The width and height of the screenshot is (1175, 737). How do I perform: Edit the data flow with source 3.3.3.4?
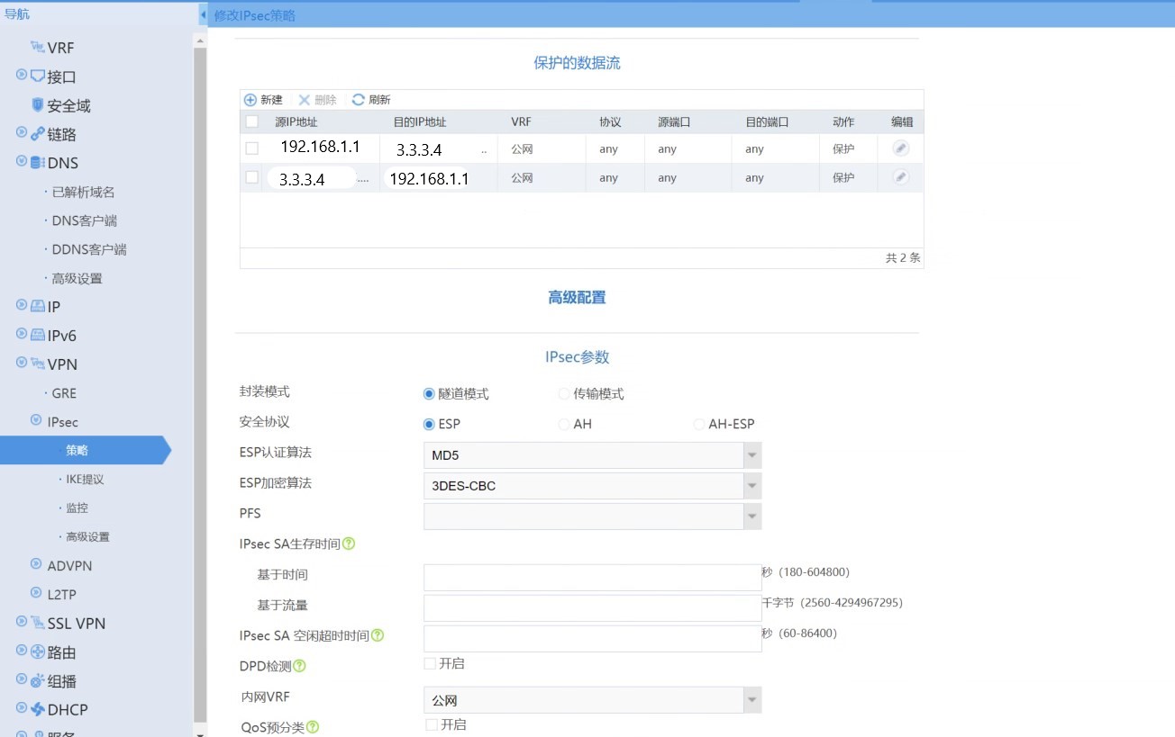tap(900, 177)
